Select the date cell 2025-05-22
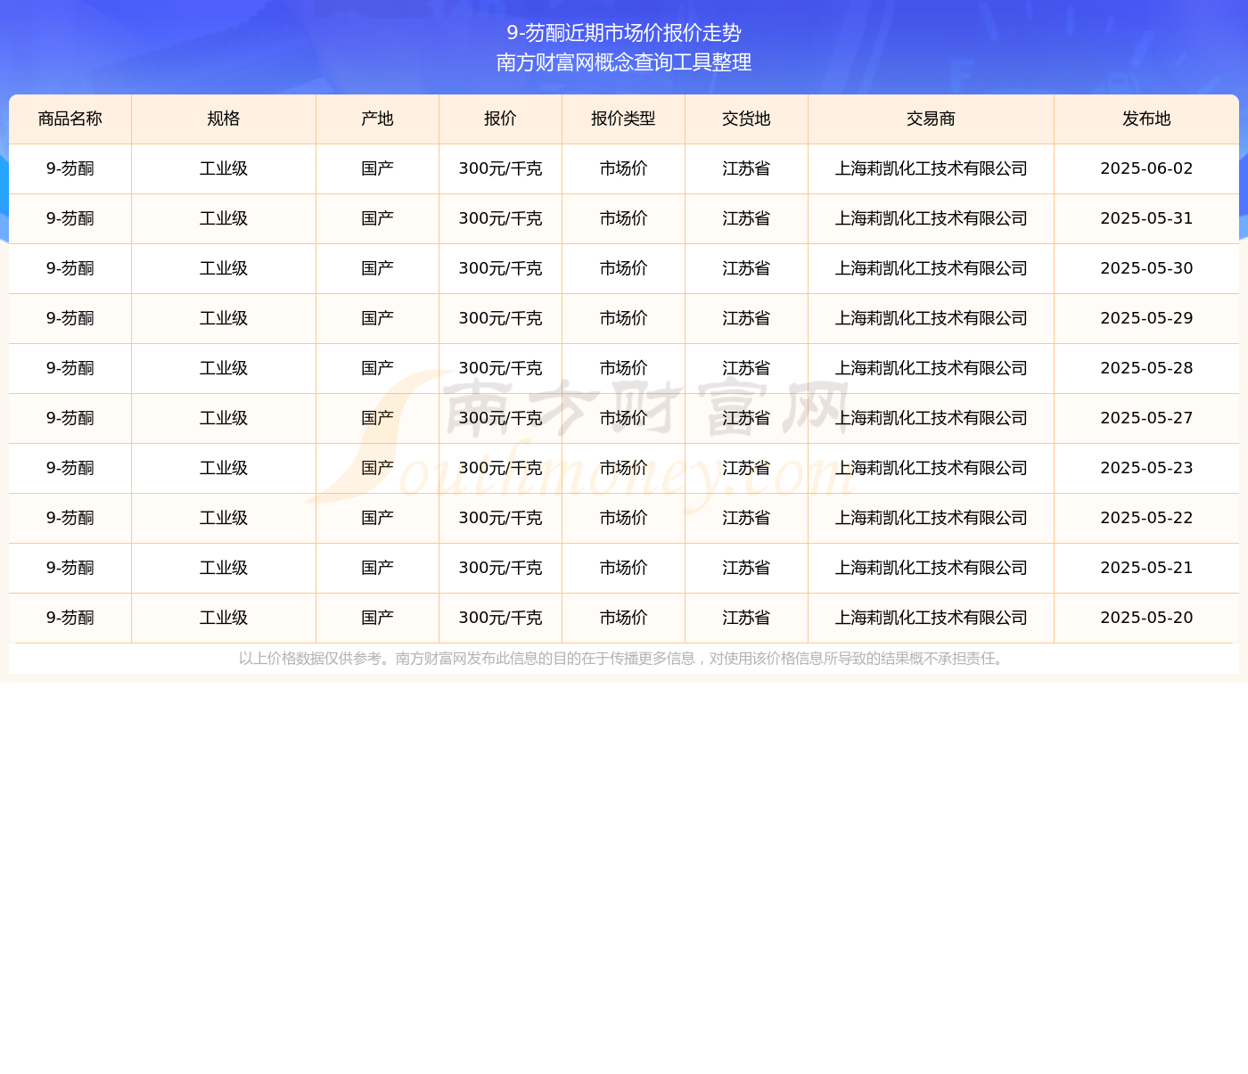Image resolution: width=1248 pixels, height=1074 pixels. [1146, 518]
